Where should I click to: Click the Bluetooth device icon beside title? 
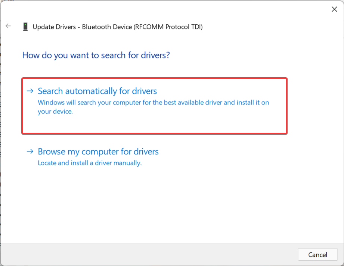coord(25,26)
